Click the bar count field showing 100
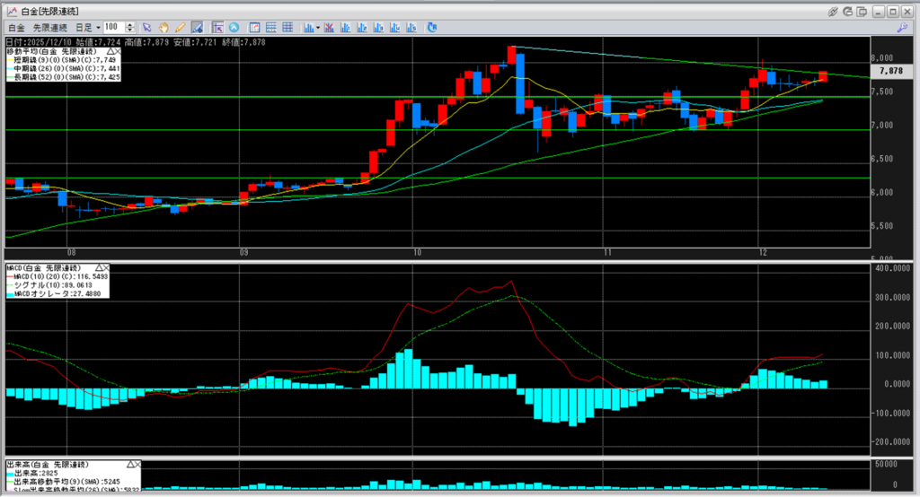Viewport: 920px width, 497px height. (x=113, y=28)
